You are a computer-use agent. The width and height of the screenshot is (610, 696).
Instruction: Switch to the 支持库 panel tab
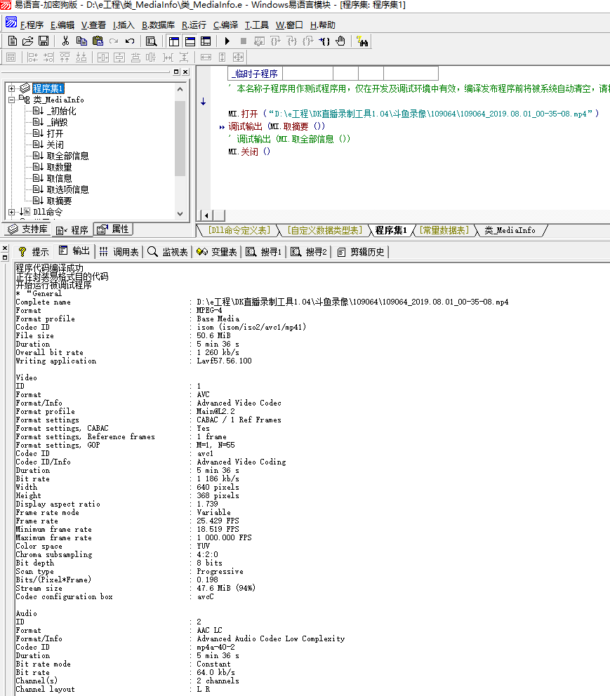tap(27, 229)
